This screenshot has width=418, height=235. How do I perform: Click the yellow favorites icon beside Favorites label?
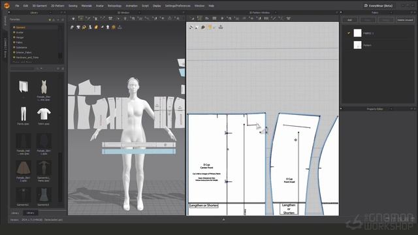coord(50,20)
